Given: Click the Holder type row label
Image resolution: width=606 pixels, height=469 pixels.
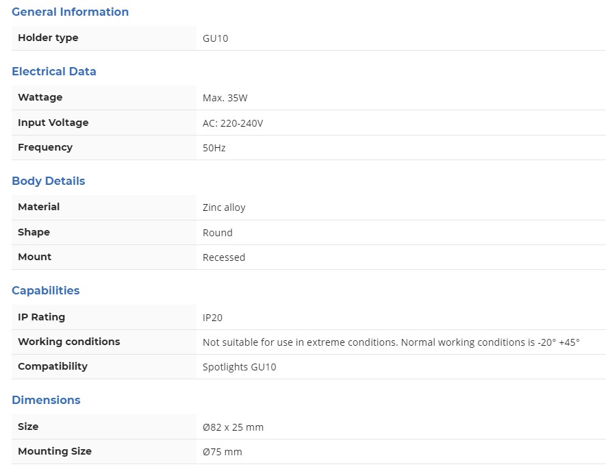Looking at the screenshot, I should click(x=48, y=38).
